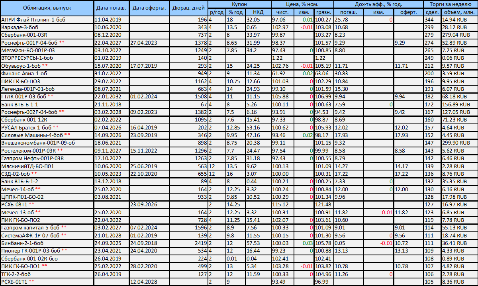The width and height of the screenshot is (478, 286).
Task: Select the 'НКД' sub-column header
Action: [x=258, y=12]
